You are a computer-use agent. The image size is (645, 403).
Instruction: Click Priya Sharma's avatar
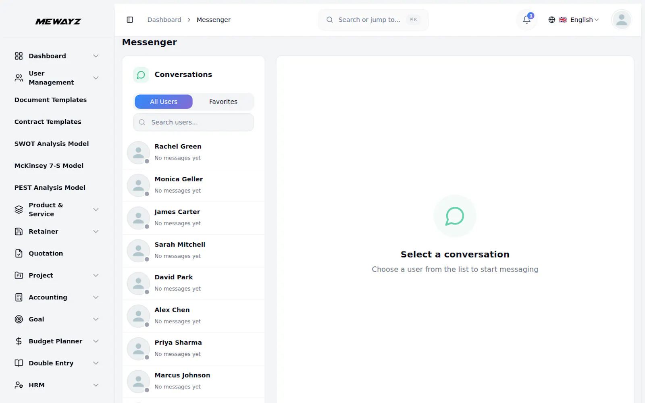click(138, 348)
